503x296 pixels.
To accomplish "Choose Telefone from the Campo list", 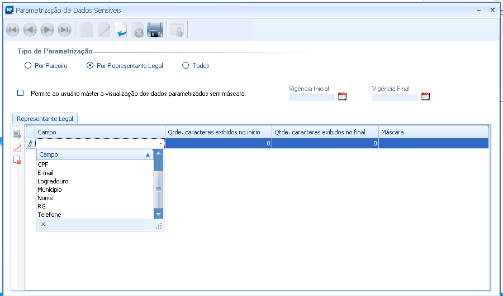I will 49,215.
